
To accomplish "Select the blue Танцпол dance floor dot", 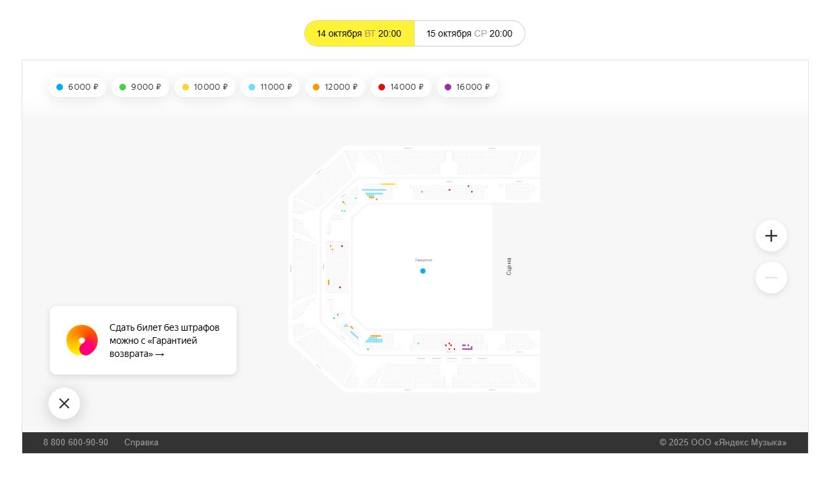I will 422,271.
